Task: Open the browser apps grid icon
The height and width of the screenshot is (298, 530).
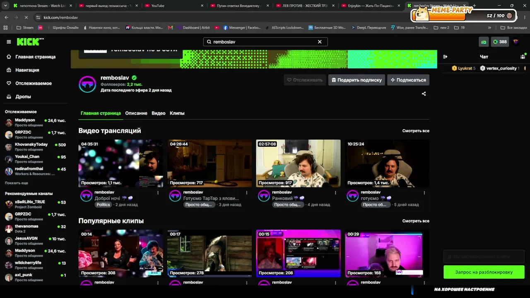Action: point(5,28)
